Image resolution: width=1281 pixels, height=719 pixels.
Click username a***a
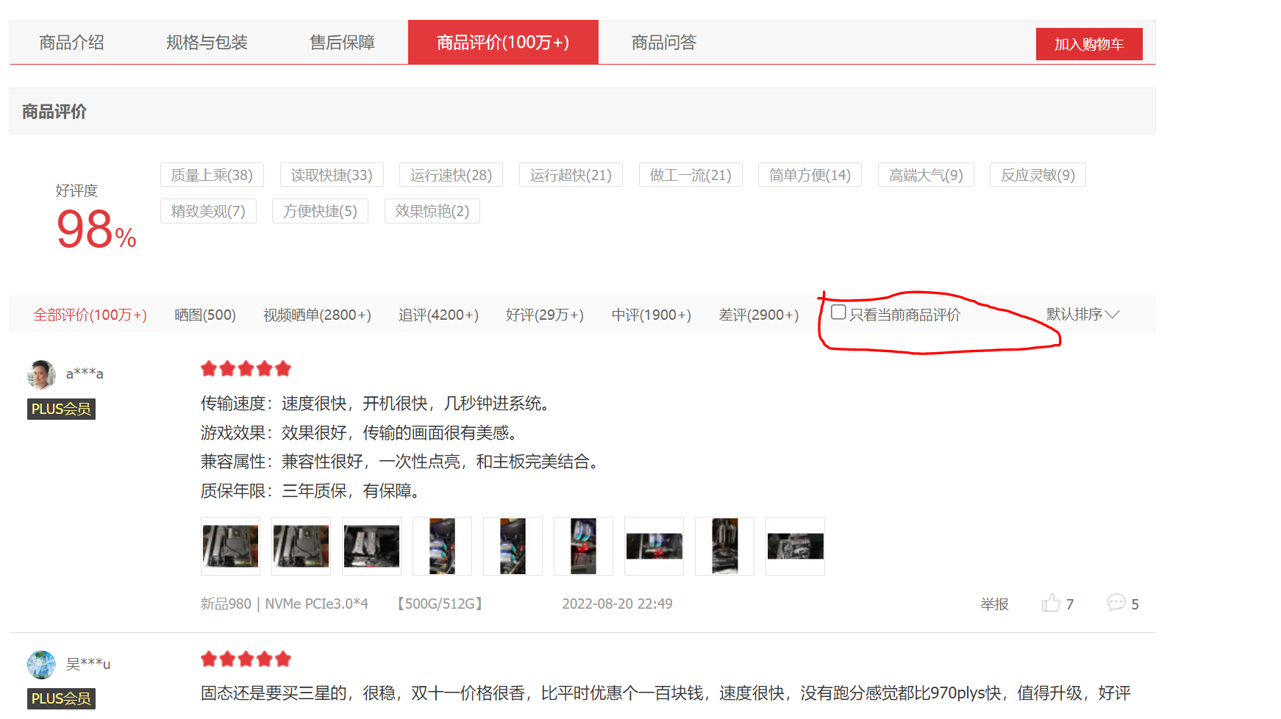[85, 373]
